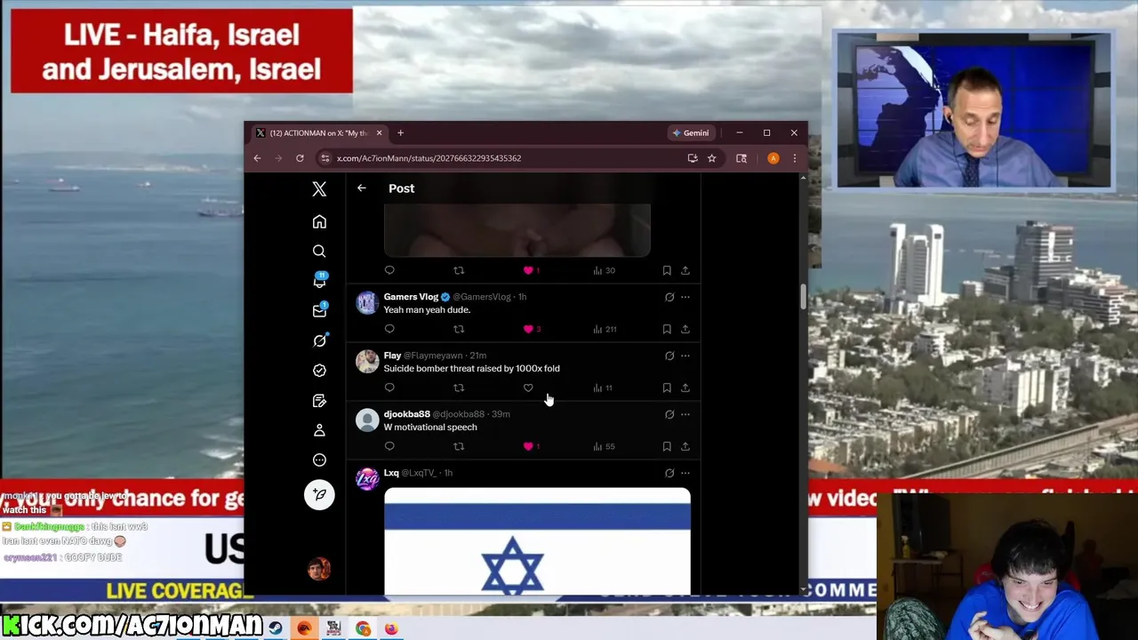Click install app icon in address bar
1138x640 pixels.
coord(693,158)
